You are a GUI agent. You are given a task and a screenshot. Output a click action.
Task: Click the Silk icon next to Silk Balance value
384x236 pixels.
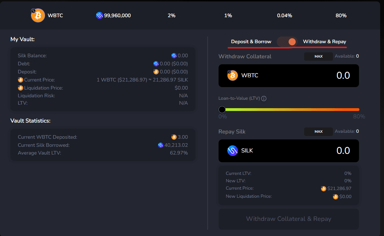[174, 56]
